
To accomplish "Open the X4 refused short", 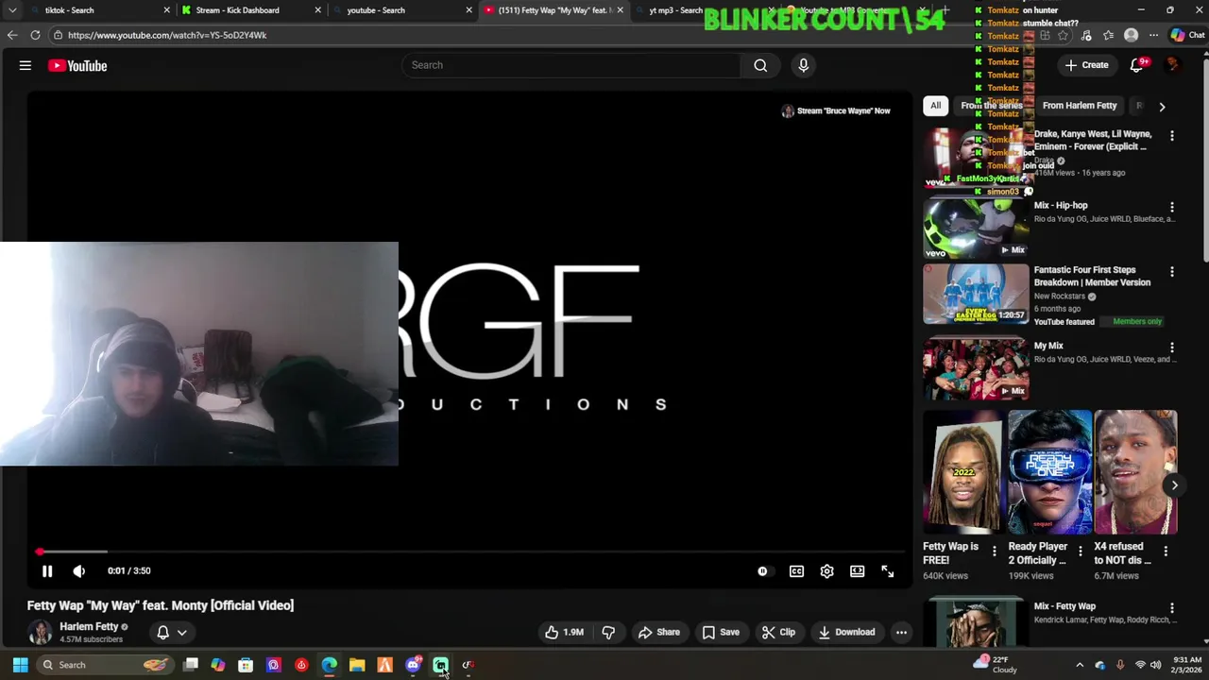I will tap(1135, 471).
